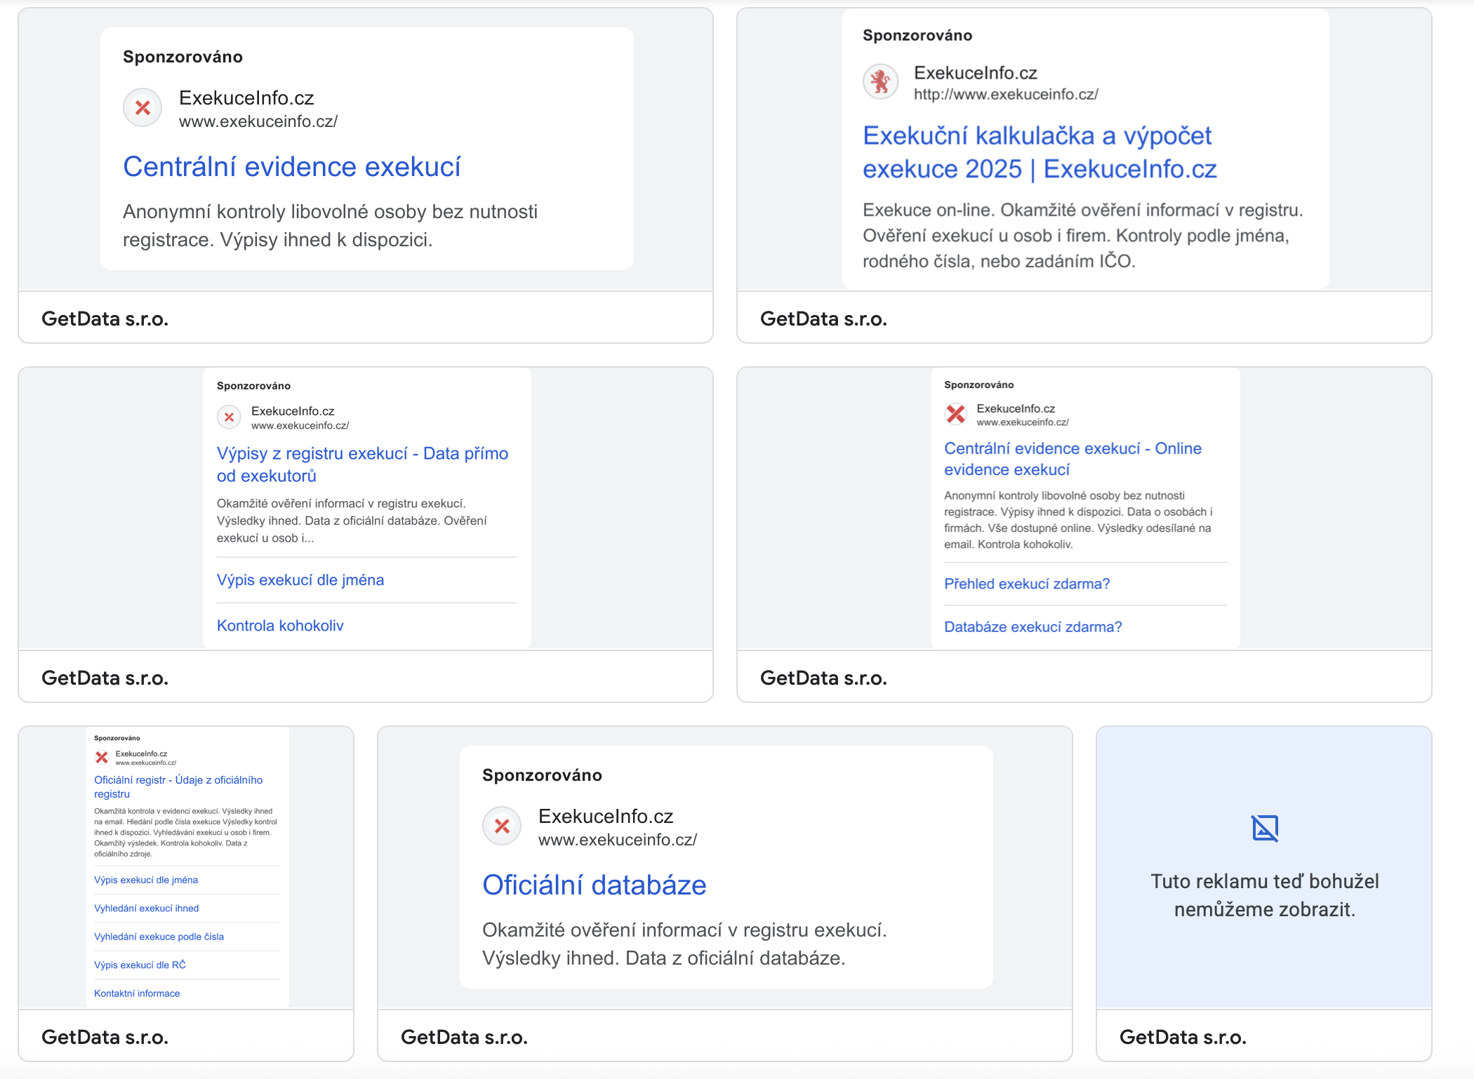Click 'GetData s.r.o.' under 'Online evidence exekucí' ad
The image size is (1474, 1079).
tap(823, 678)
